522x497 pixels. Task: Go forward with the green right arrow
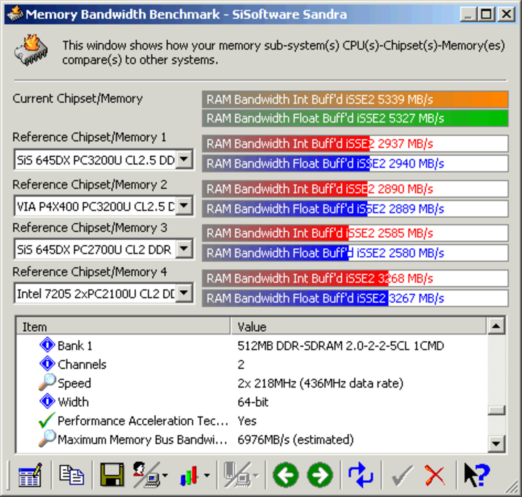point(320,475)
